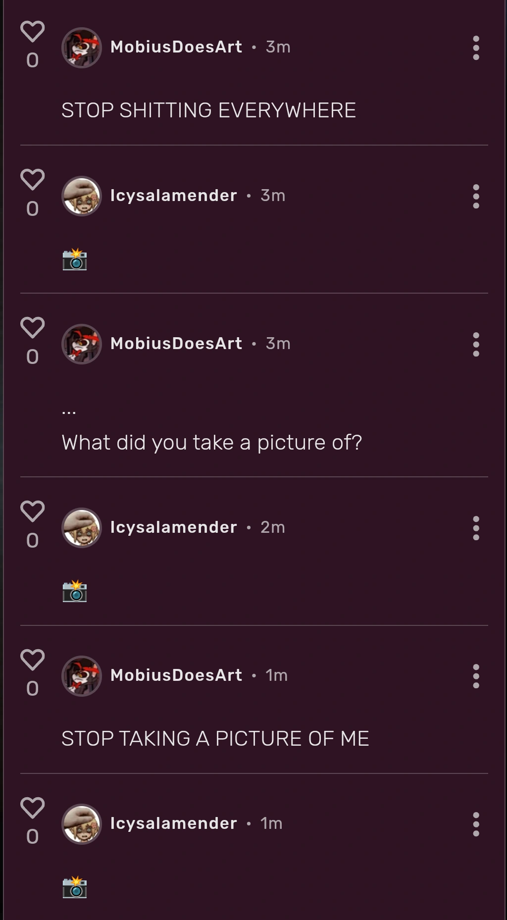View MobiusDoesArt's avatar in the top comment
Viewport: 507px width, 920px height.
[81, 48]
